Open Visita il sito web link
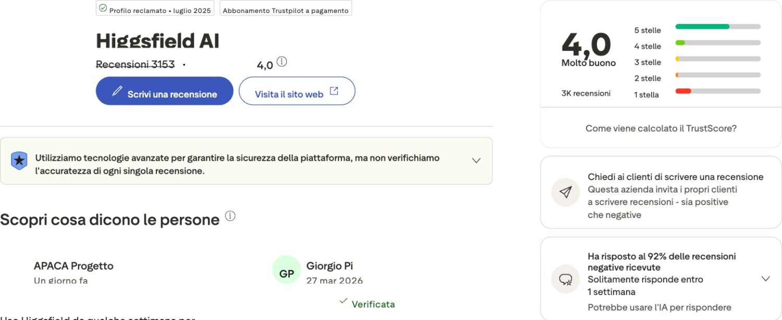The height and width of the screenshot is (320, 782). pos(297,91)
